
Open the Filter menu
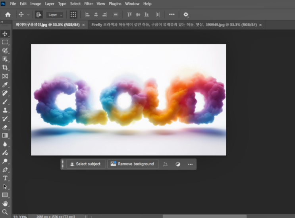coord(89,4)
